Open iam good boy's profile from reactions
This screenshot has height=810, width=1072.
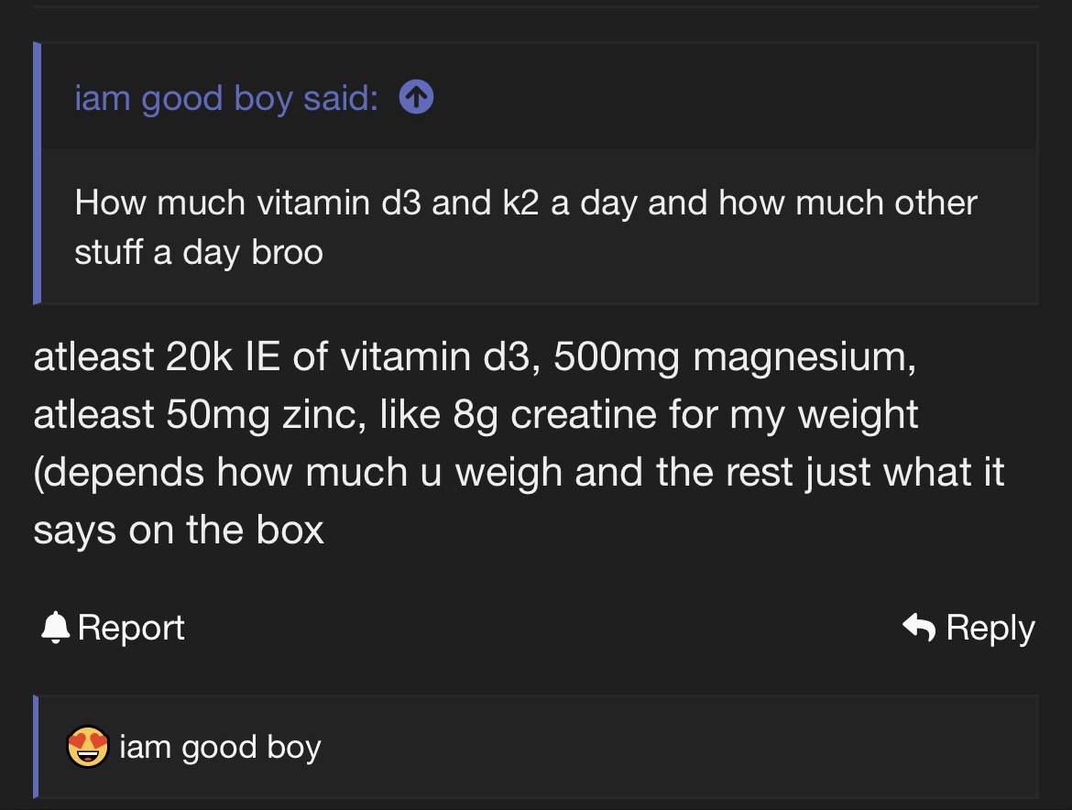coord(220,748)
